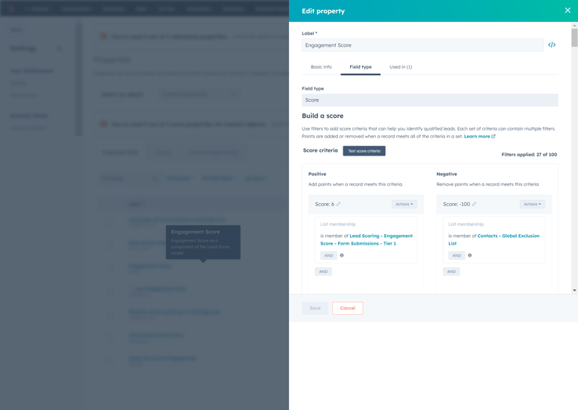This screenshot has height=410, width=578.
Task: Open Learn more external link
Action: point(480,137)
